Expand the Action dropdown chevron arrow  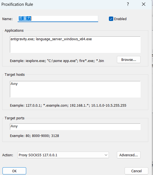tap(106, 155)
